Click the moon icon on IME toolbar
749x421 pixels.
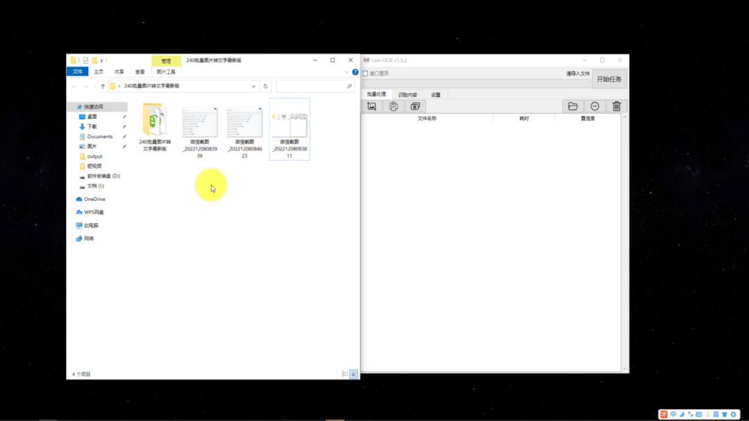coord(682,414)
